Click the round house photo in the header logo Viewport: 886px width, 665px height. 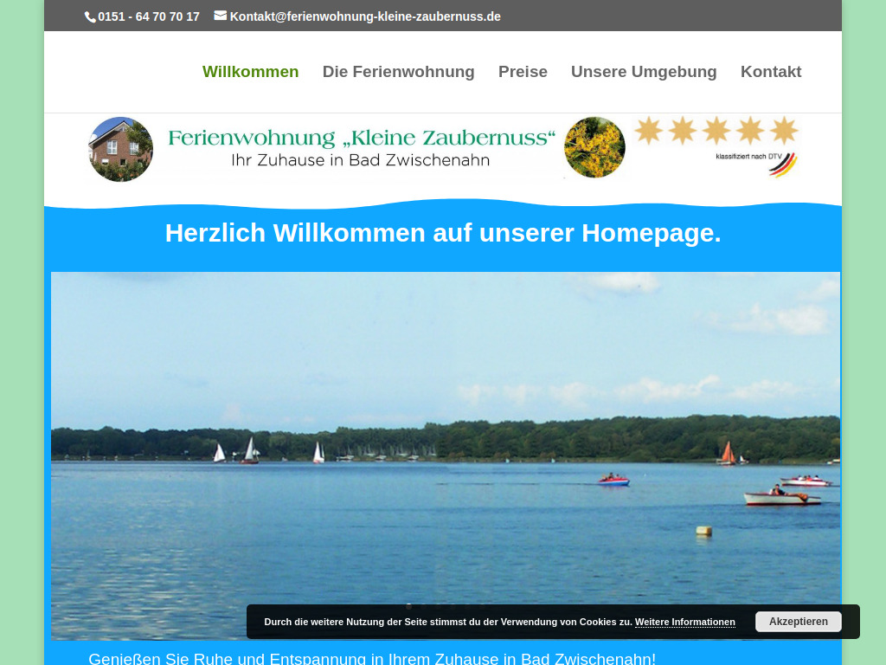click(119, 148)
